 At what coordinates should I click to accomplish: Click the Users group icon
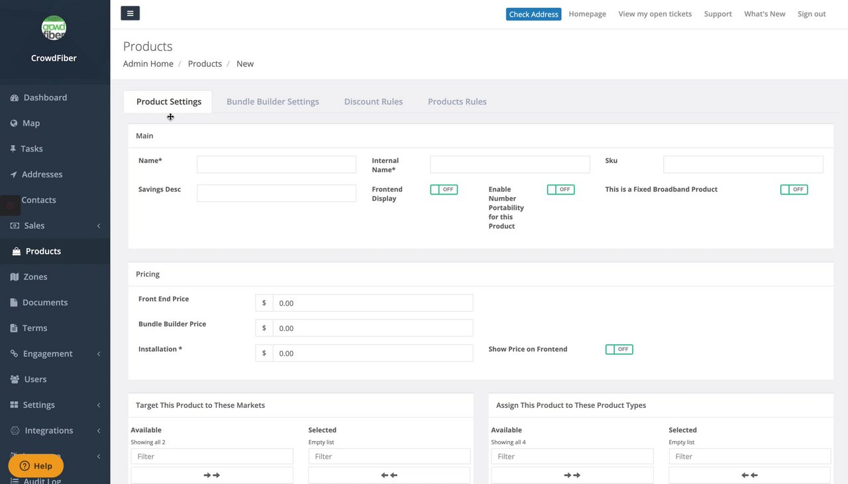[x=15, y=379]
